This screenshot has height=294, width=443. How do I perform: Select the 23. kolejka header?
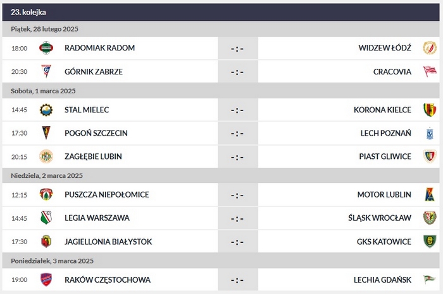(28, 12)
